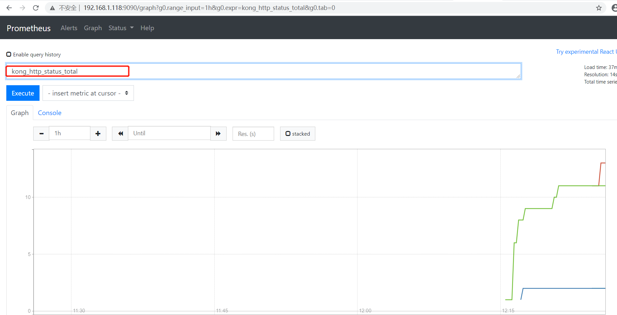
Task: Zoom out time range with minus icon
Action: (x=41, y=133)
